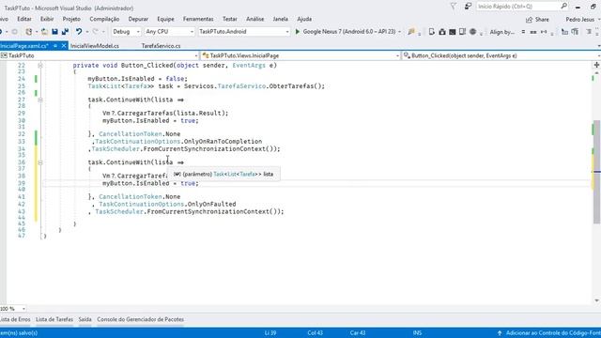Click the table layout icon
The height and width of the screenshot is (338, 601).
[x=575, y=32]
